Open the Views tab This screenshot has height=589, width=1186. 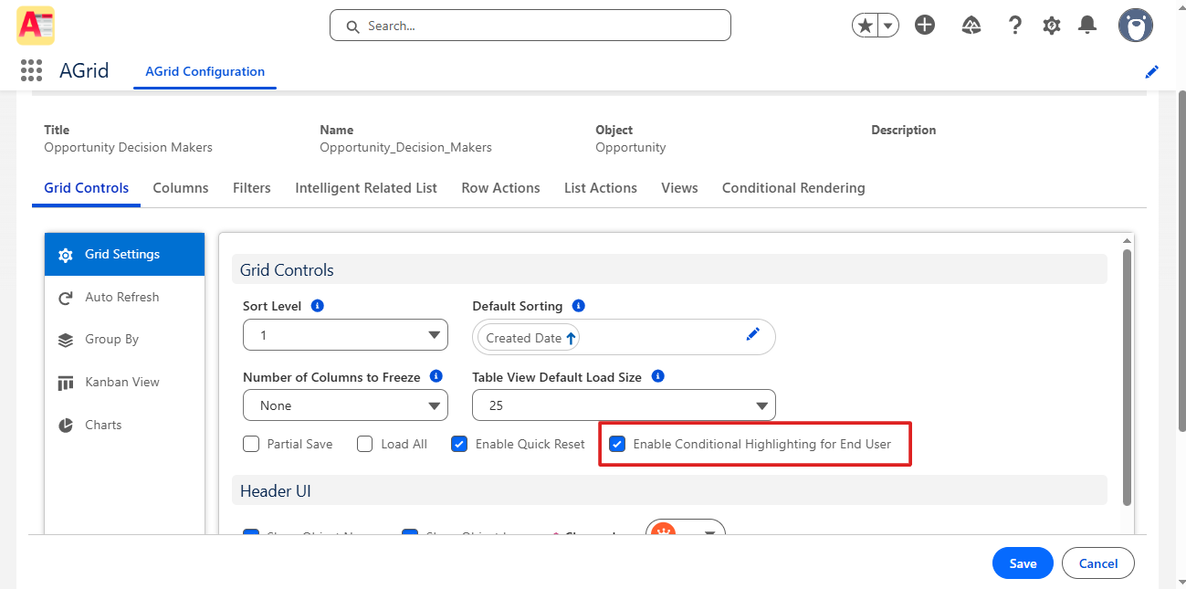[x=679, y=188]
